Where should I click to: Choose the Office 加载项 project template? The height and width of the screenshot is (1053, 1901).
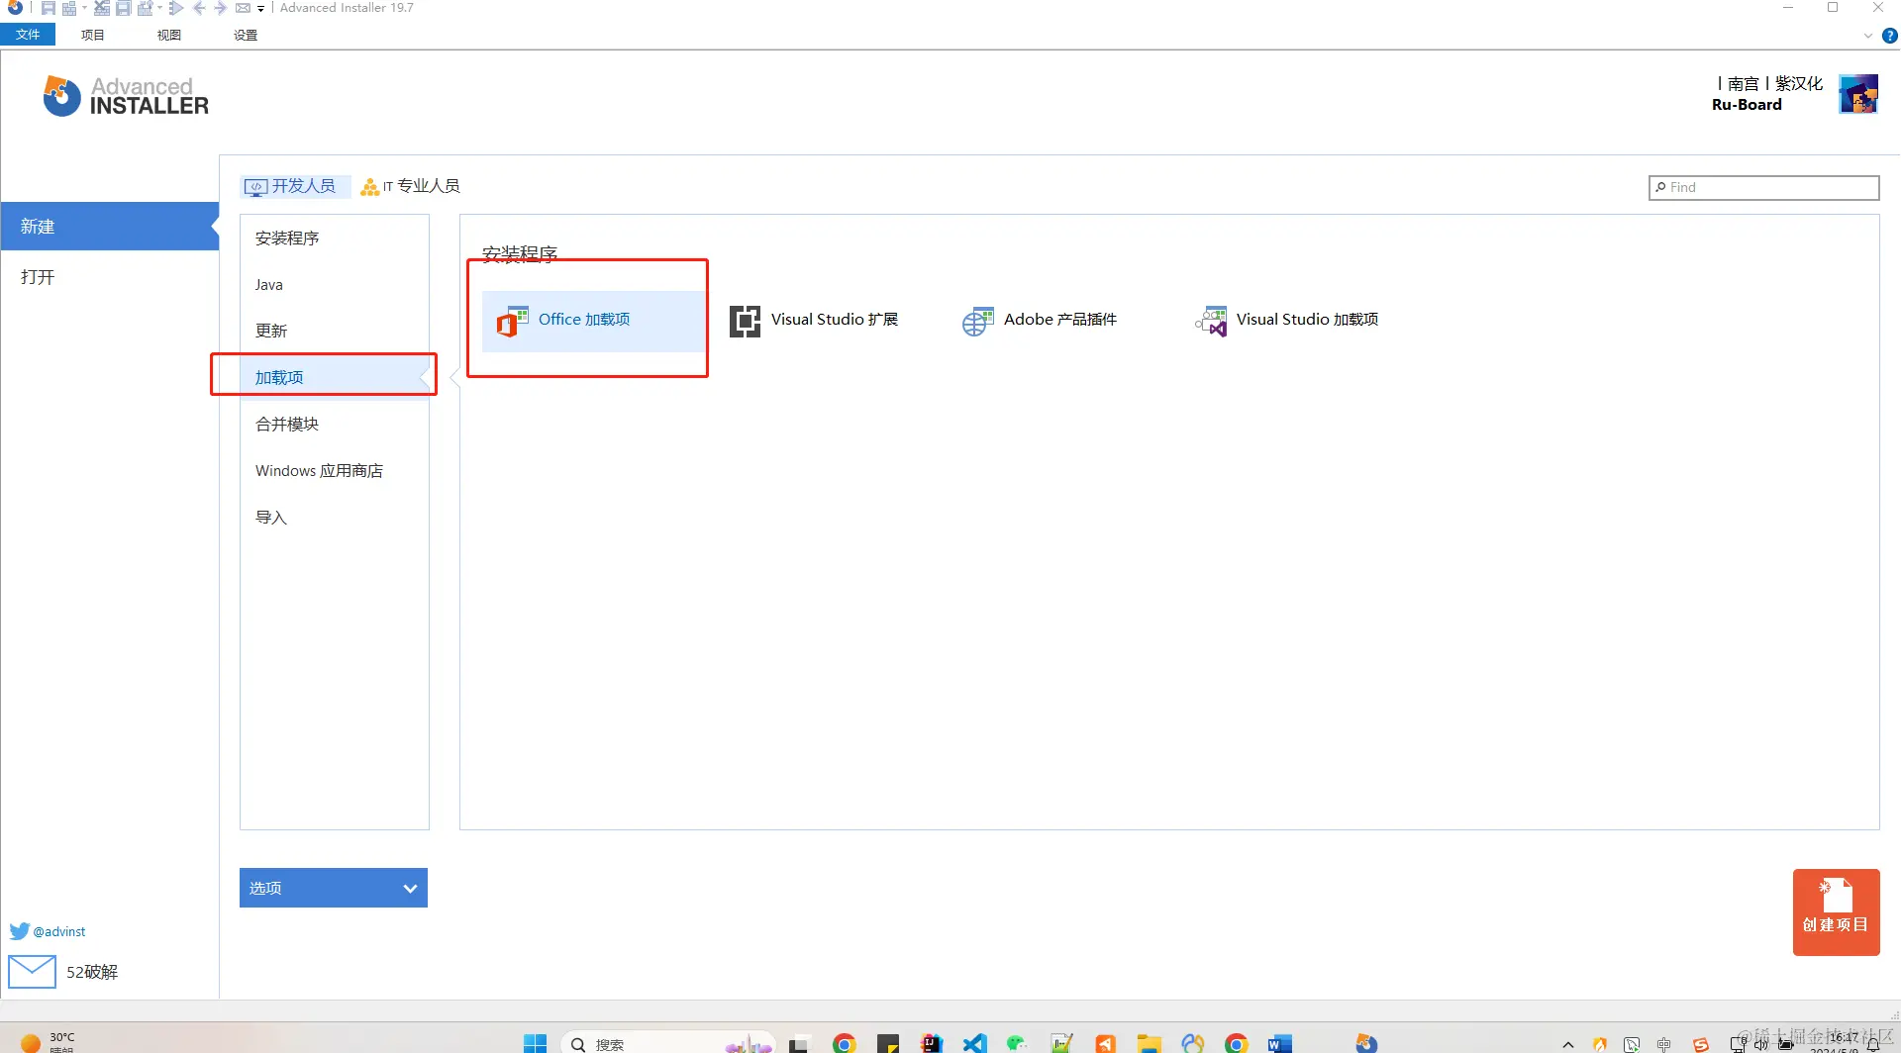[593, 321]
